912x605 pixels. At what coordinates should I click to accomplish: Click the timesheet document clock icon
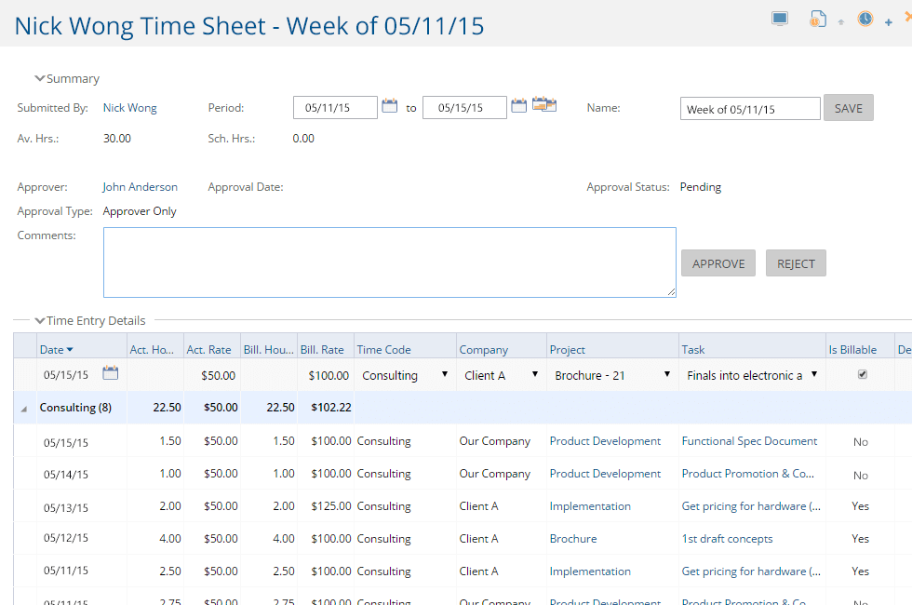coord(817,18)
